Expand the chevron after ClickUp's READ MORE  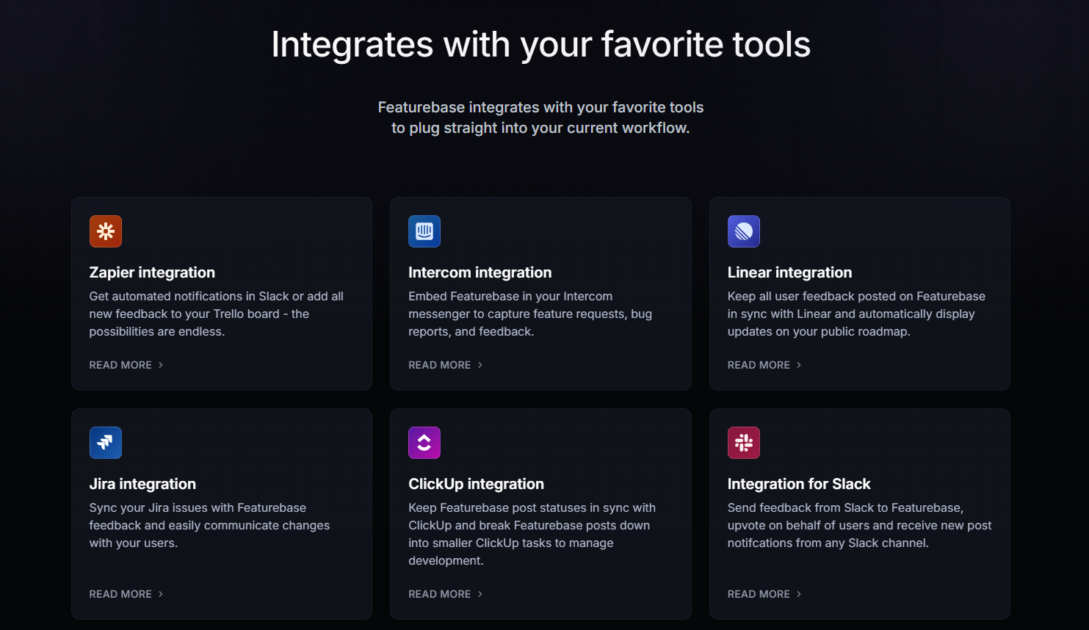(480, 594)
